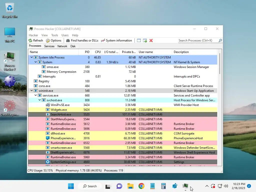This screenshot has height=192, width=256.
Task: Sort by the Description column header
Action: (x=194, y=52)
